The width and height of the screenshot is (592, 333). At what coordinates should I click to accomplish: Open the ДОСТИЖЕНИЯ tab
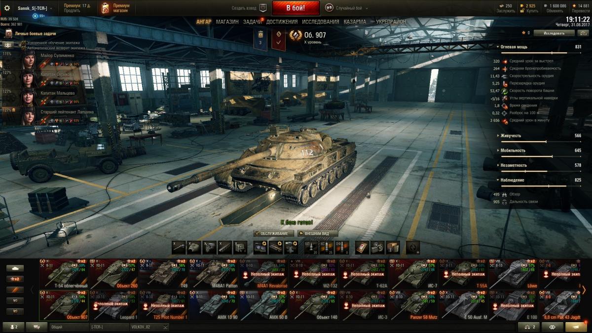(282, 22)
